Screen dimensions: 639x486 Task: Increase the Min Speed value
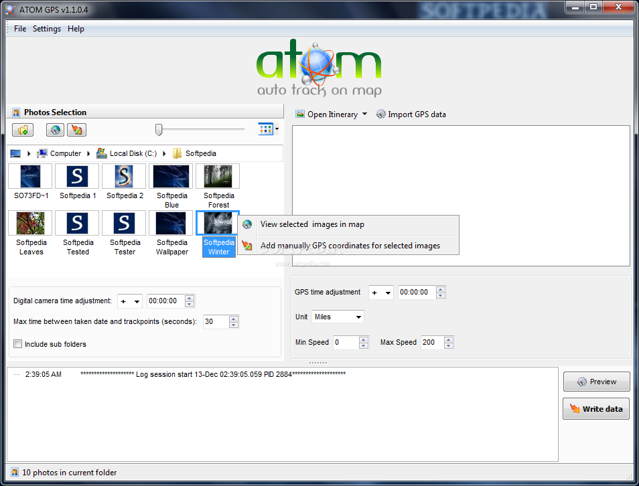point(364,340)
